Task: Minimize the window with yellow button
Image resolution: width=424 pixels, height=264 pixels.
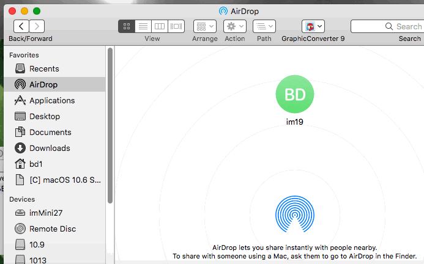Action: pyautogui.click(x=24, y=11)
